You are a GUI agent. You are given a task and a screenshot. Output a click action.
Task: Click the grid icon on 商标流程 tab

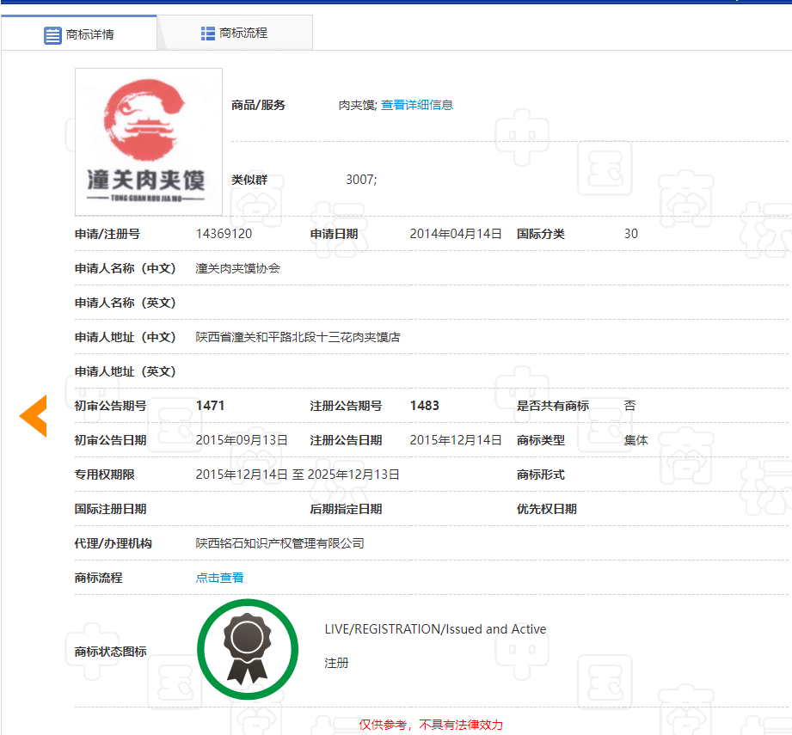(208, 34)
